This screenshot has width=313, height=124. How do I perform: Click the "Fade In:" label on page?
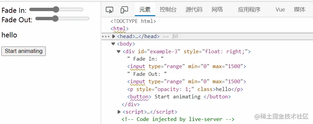[14, 10]
